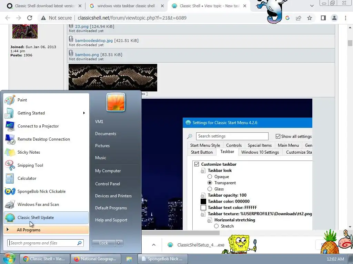Image resolution: width=353 pixels, height=264 pixels.
Task: Click the search magnifier in Start menu
Action: click(80, 243)
